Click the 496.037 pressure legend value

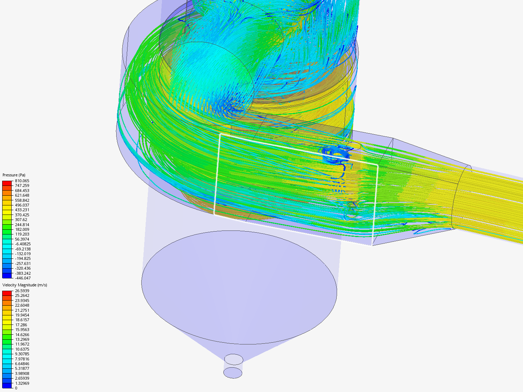coord(22,205)
